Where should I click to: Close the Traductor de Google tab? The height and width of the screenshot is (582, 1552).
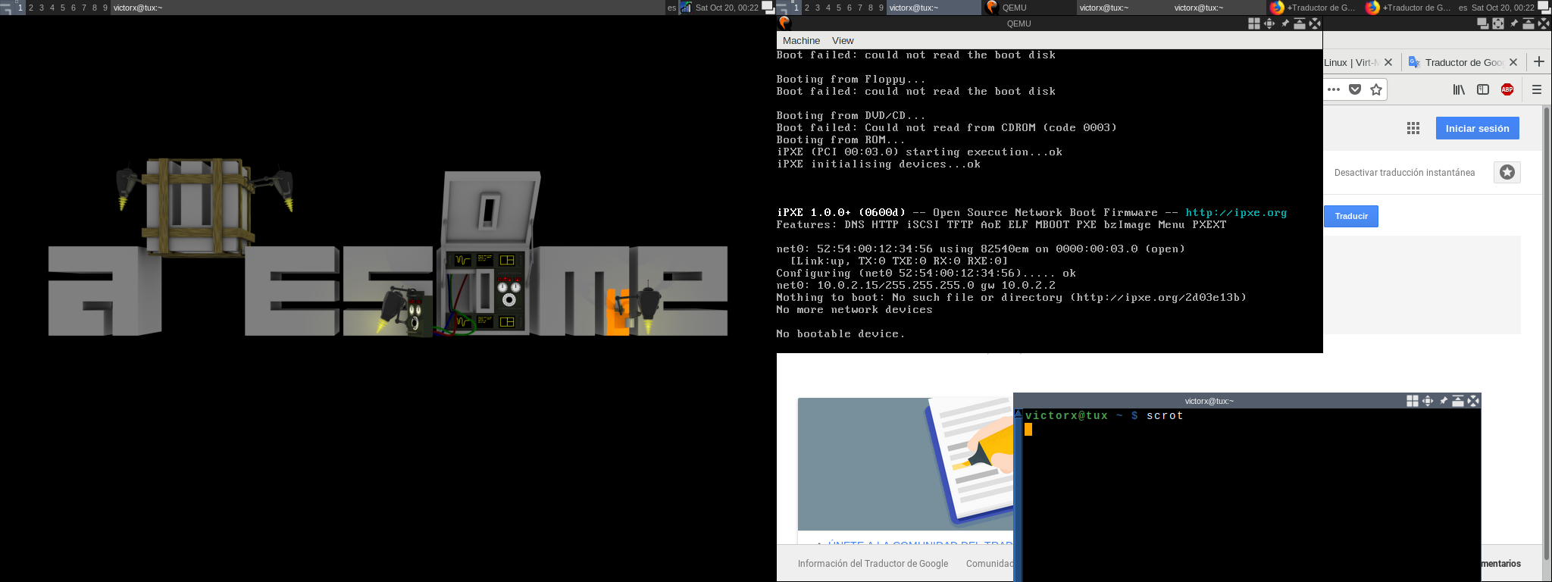(1513, 62)
